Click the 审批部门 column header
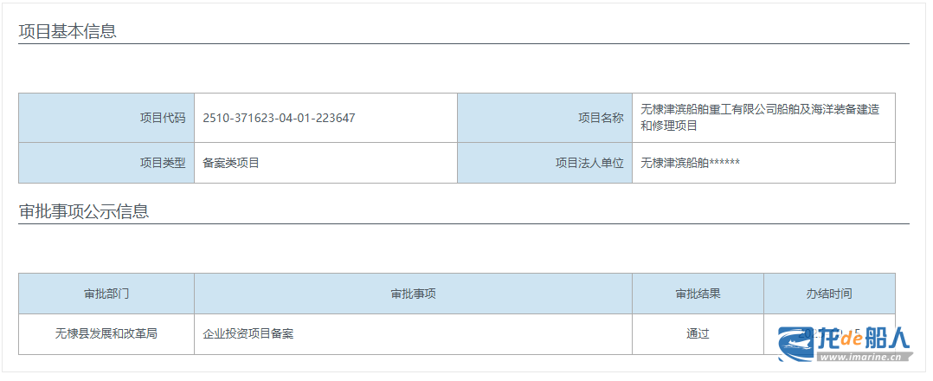933x381 pixels. (x=106, y=294)
